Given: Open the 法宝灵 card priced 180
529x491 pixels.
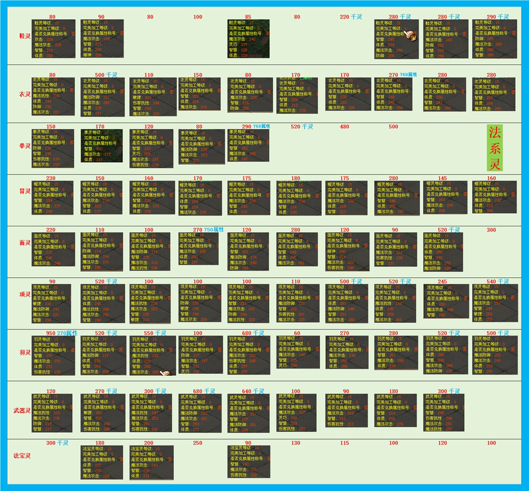Looking at the screenshot, I should (x=102, y=463).
